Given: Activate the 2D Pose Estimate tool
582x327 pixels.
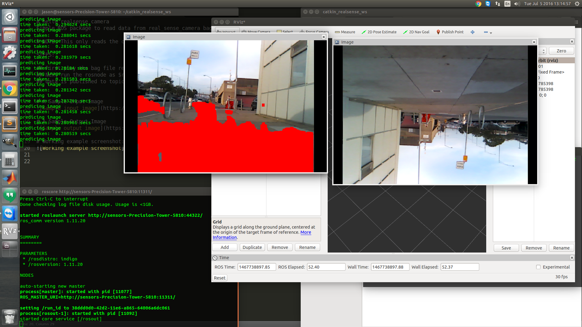Looking at the screenshot, I should coord(379,32).
